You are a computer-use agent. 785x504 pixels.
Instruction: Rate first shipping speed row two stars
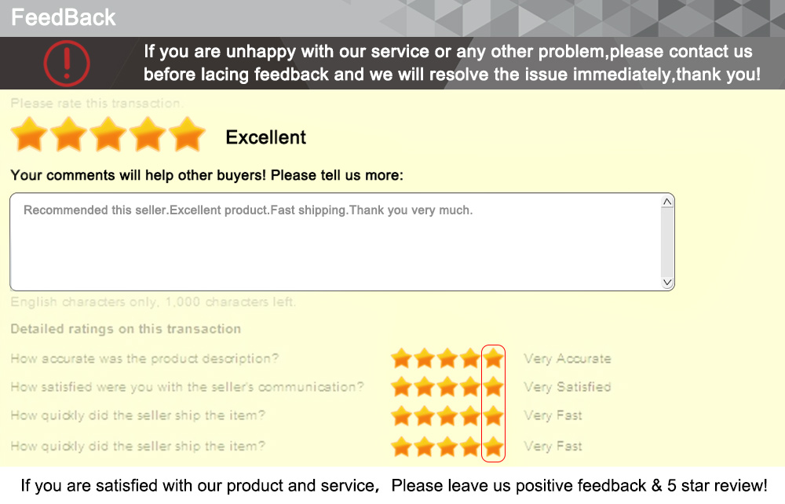click(425, 415)
